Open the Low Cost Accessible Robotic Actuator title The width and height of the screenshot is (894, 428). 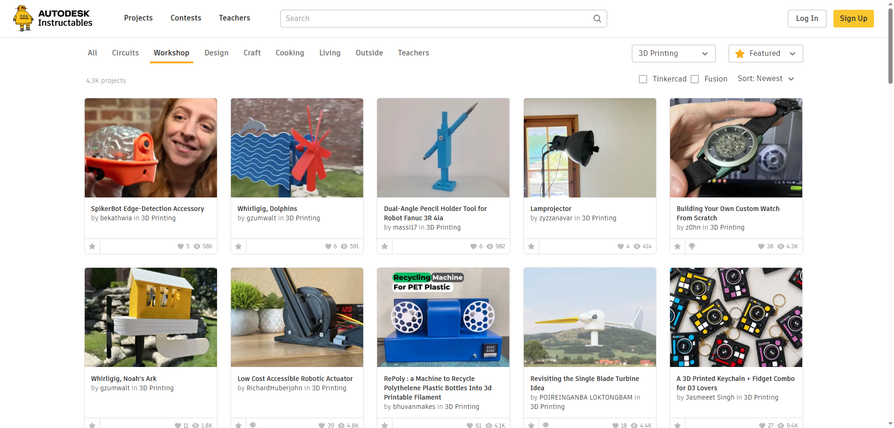295,379
